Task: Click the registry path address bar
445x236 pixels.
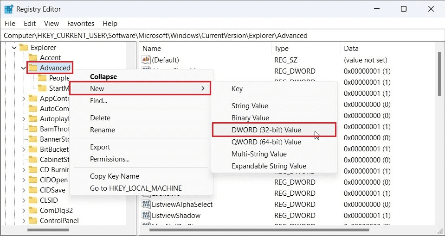Action: [223, 36]
